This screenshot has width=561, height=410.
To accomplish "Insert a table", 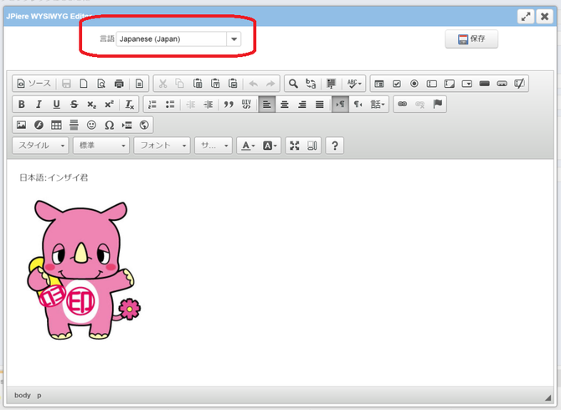I will pos(56,126).
